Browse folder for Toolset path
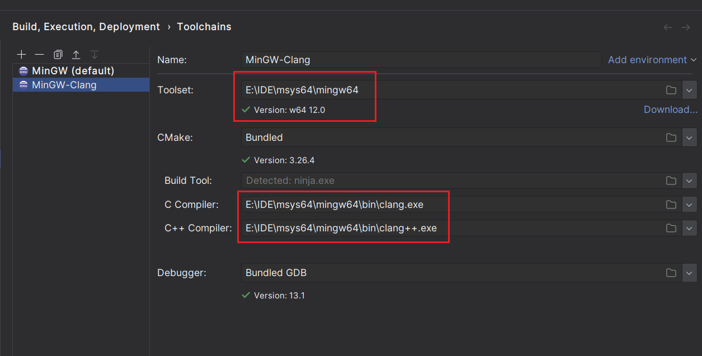The width and height of the screenshot is (702, 356). click(671, 90)
